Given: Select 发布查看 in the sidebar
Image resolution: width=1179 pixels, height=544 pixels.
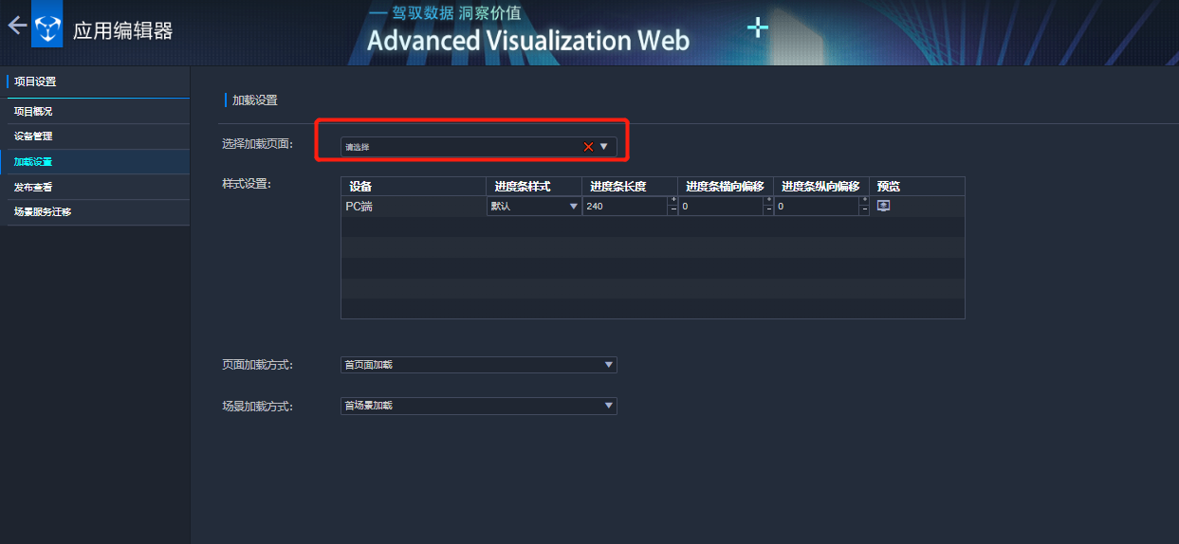Looking at the screenshot, I should coord(95,187).
